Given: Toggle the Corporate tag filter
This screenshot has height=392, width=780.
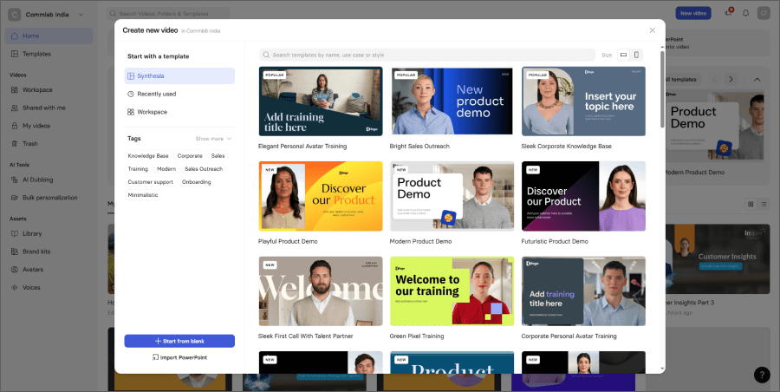Looking at the screenshot, I should [190, 156].
